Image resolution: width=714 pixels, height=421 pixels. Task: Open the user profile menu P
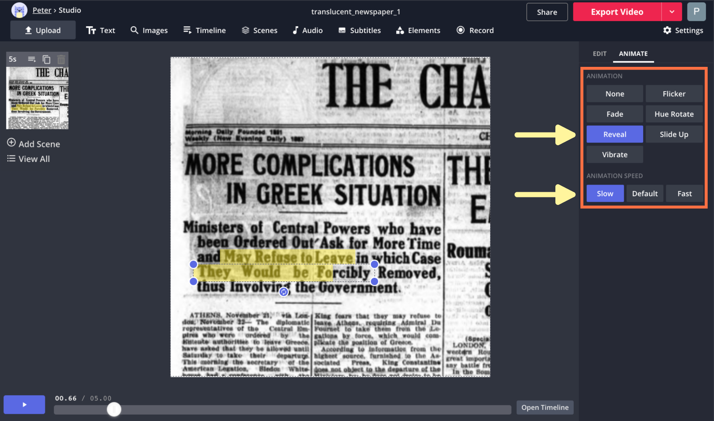[x=696, y=12]
